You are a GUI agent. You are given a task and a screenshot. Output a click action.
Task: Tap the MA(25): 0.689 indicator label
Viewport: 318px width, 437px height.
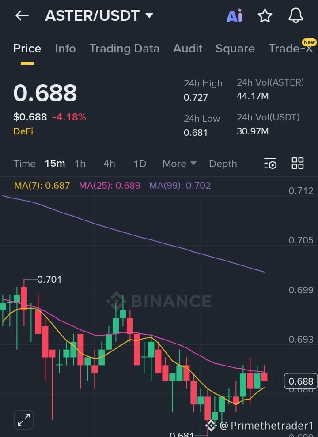(110, 185)
